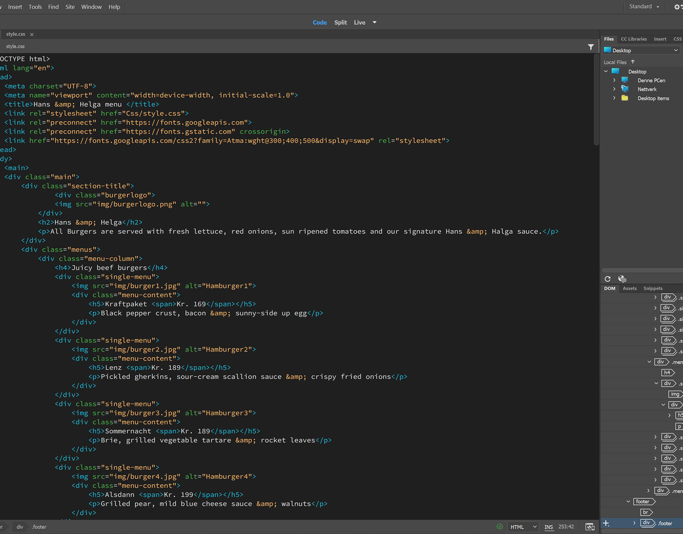Open the Site menu

[x=70, y=7]
